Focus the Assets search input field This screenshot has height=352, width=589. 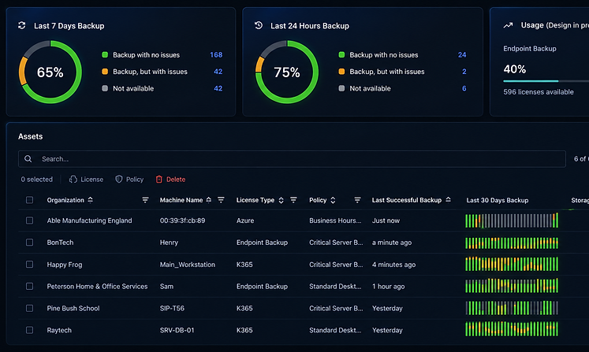[292, 159]
